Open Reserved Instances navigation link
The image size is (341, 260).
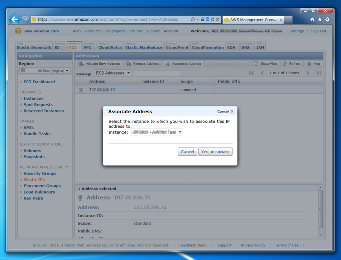(x=44, y=111)
